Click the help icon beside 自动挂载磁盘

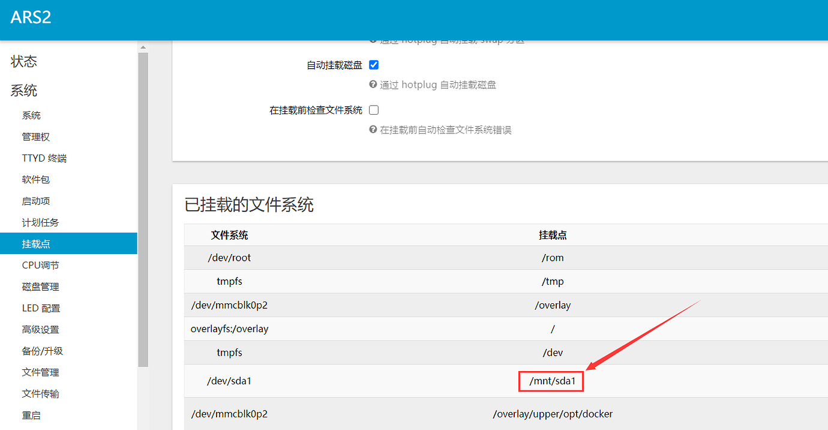pyautogui.click(x=373, y=85)
